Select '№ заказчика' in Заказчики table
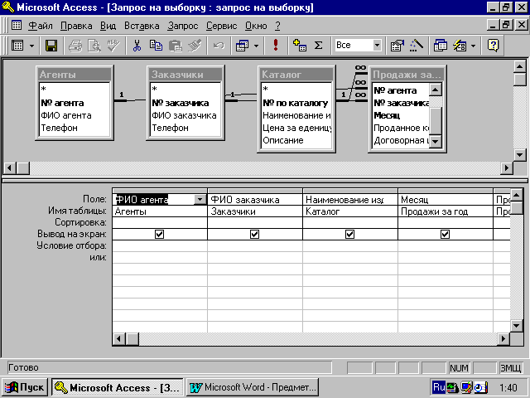The height and width of the screenshot is (398, 530). [x=181, y=103]
